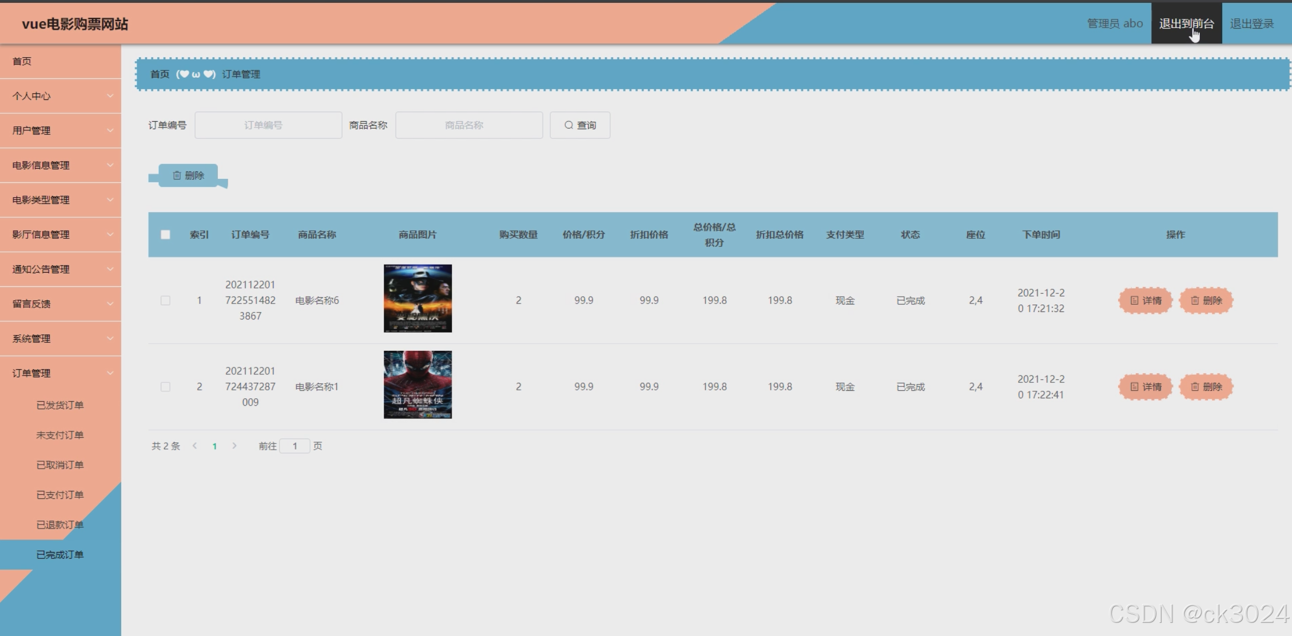Focus the 订单编号 search input
This screenshot has width=1292, height=636.
click(268, 125)
